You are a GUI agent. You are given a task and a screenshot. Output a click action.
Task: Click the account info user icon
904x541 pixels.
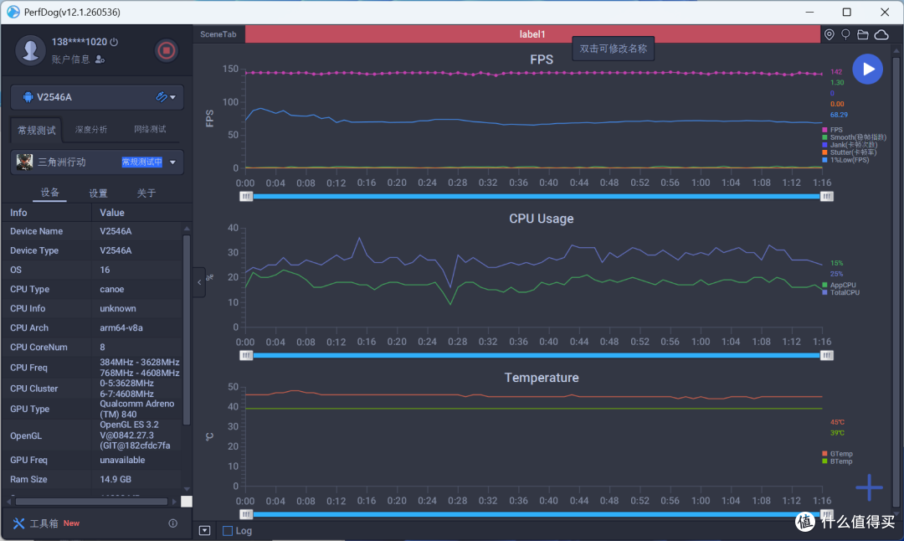coord(100,59)
